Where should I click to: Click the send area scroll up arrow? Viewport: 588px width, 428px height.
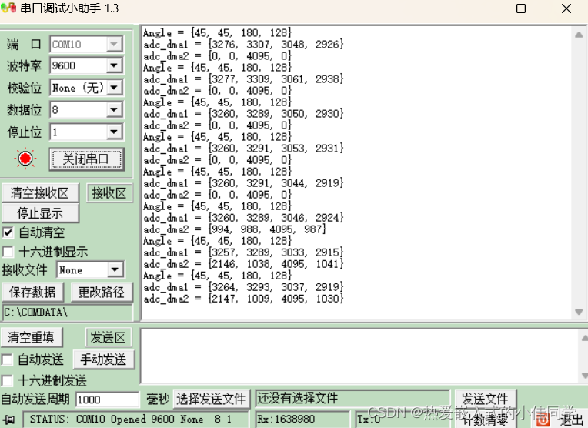[x=584, y=338]
